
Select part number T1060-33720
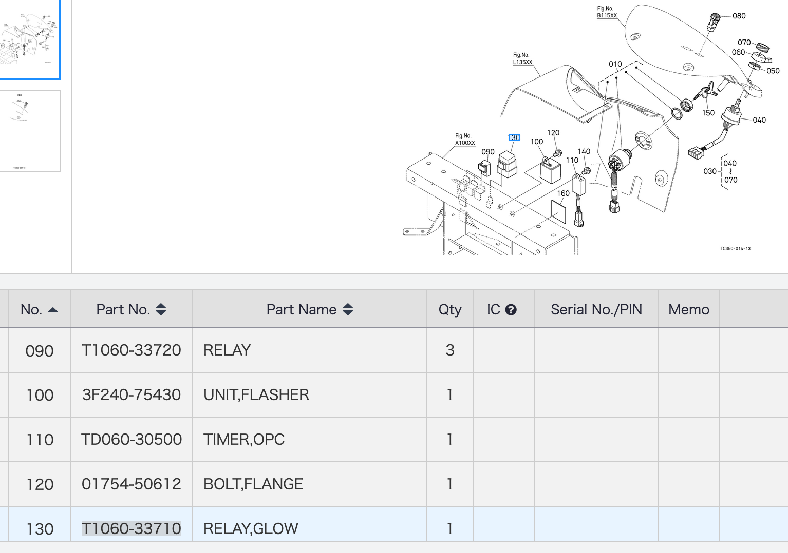(132, 350)
